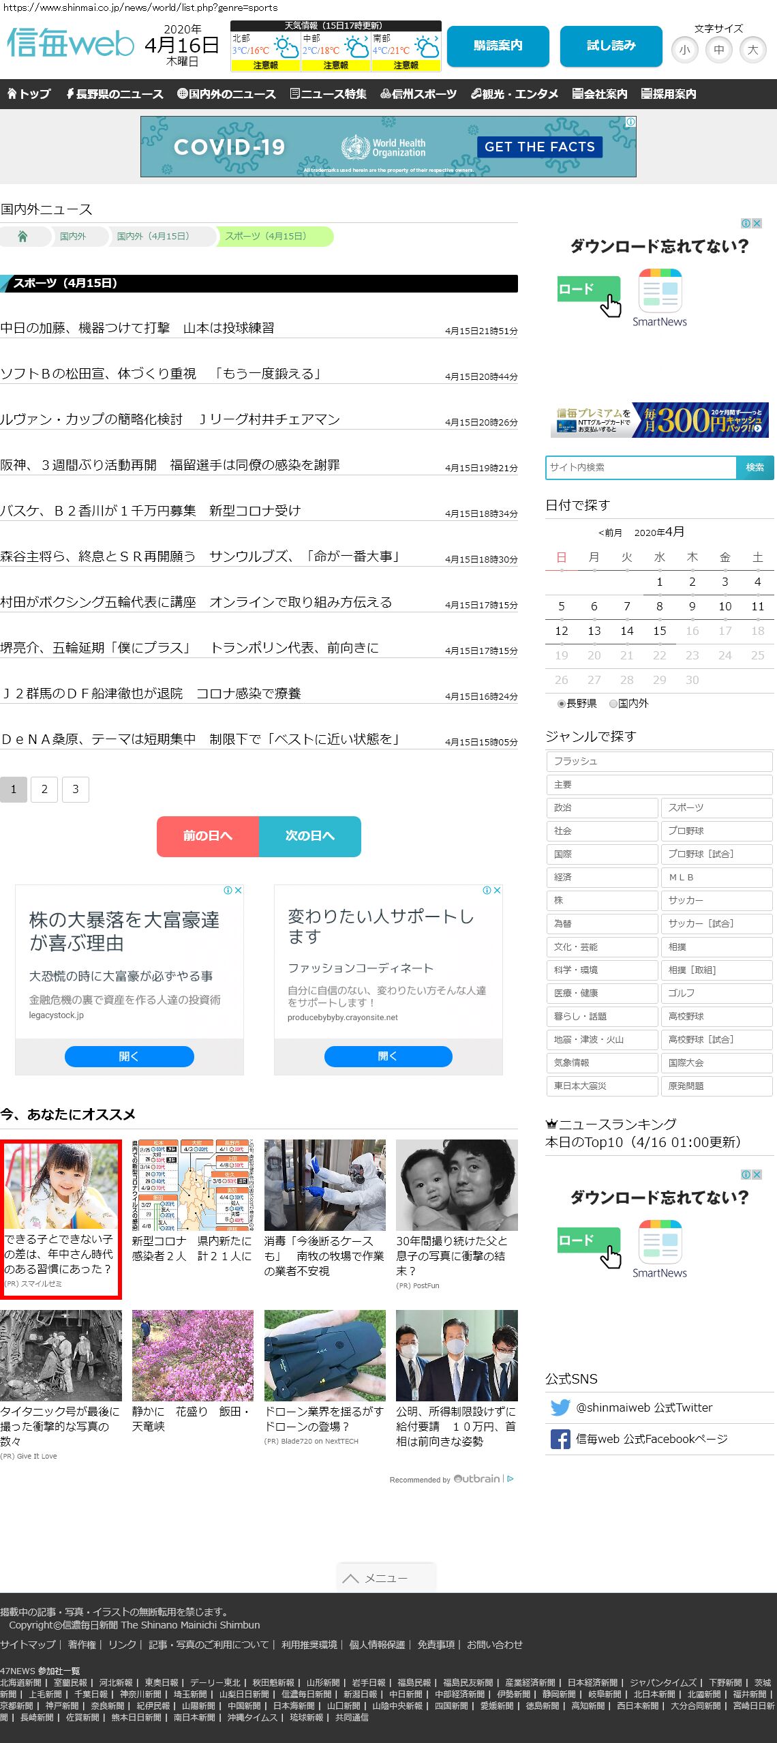Click the 信毎web site logo
The height and width of the screenshot is (1743, 777).
click(70, 44)
